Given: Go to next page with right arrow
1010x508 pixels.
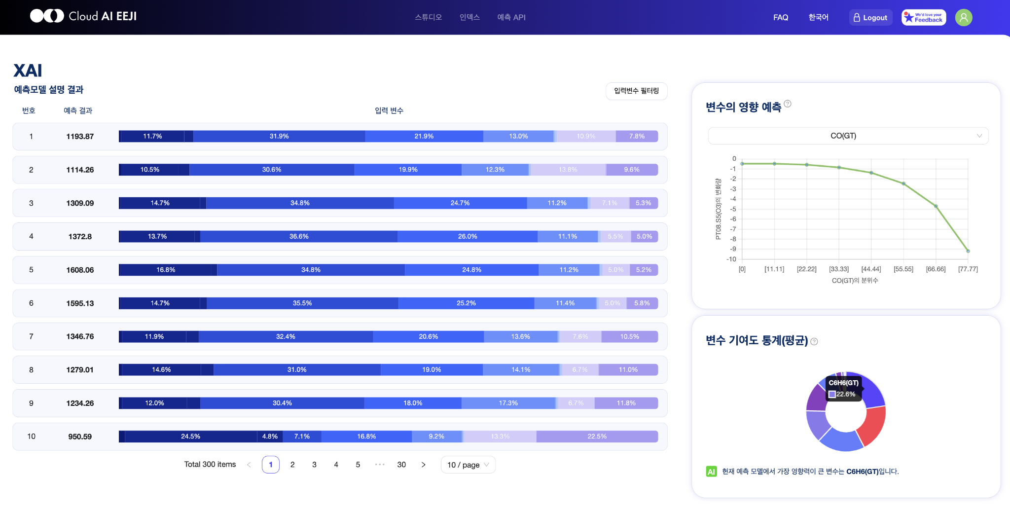Looking at the screenshot, I should tap(423, 465).
